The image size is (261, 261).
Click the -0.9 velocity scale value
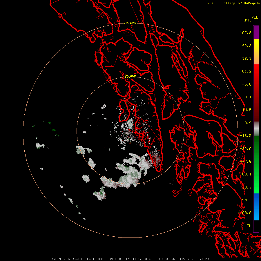[x=247, y=123]
